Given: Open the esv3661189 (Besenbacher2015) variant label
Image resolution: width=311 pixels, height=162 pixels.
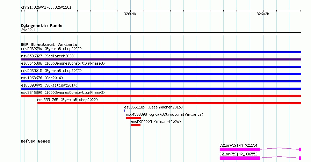Looking at the screenshot, I should click(153, 107).
